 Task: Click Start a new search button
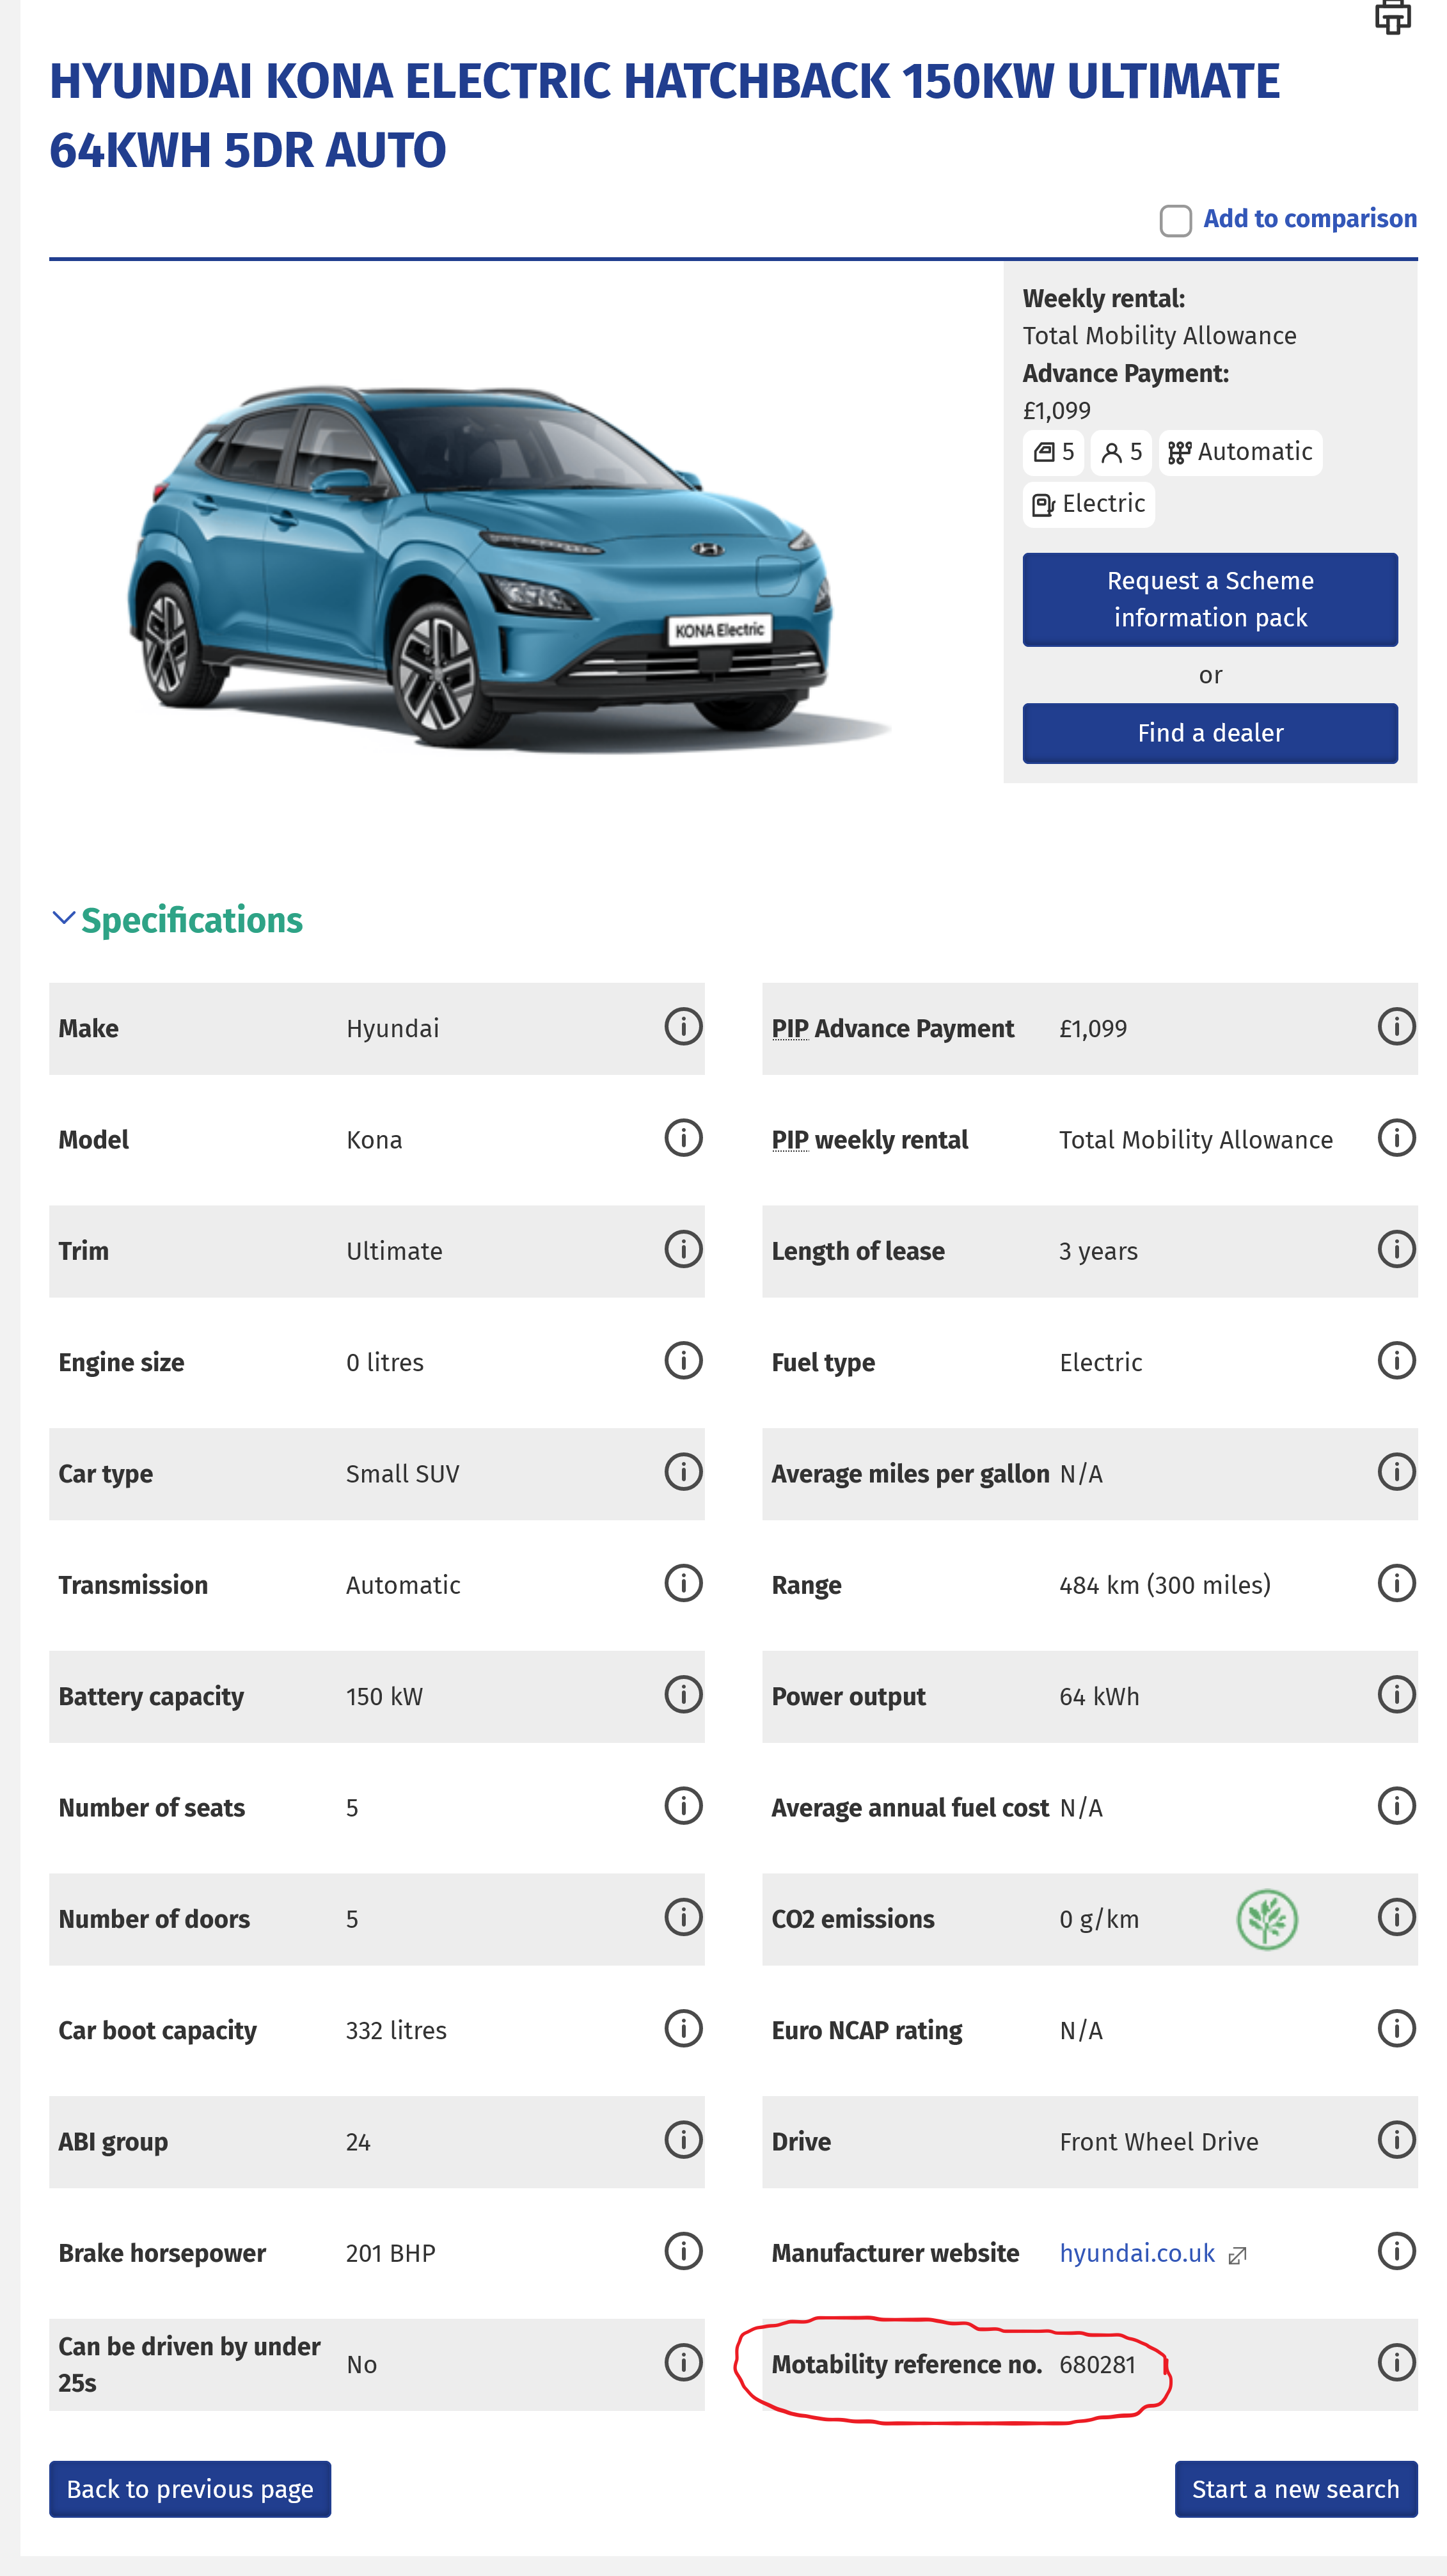(1295, 2488)
